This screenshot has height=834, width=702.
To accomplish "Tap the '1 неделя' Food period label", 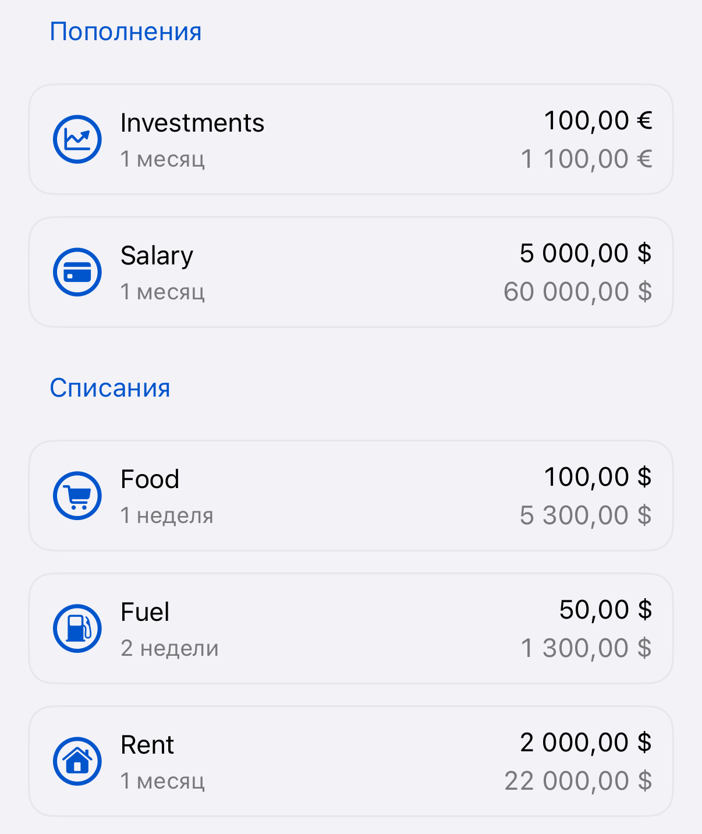I will pyautogui.click(x=167, y=515).
